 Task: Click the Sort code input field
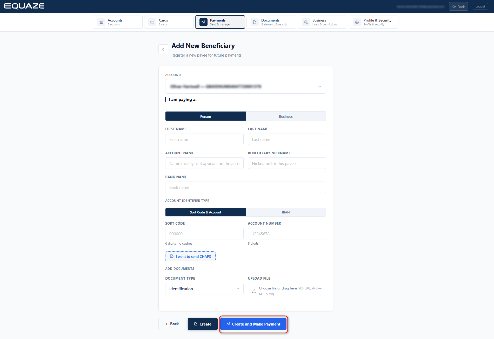point(204,234)
